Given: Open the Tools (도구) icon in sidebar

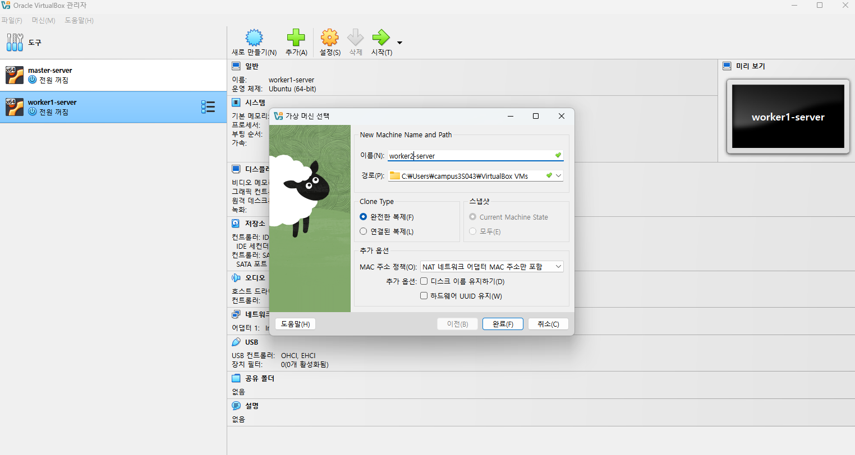Looking at the screenshot, I should coord(15,42).
